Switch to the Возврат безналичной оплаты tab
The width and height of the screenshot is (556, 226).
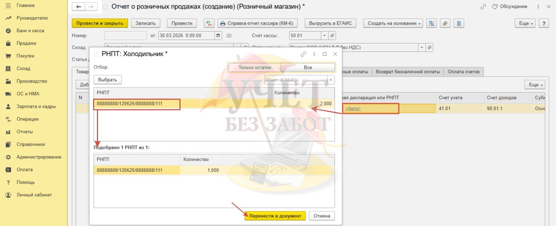pos(408,72)
